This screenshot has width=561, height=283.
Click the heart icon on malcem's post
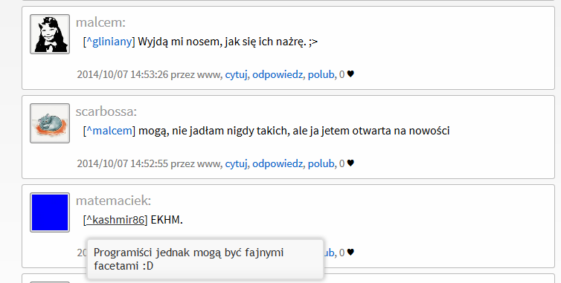tap(350, 74)
